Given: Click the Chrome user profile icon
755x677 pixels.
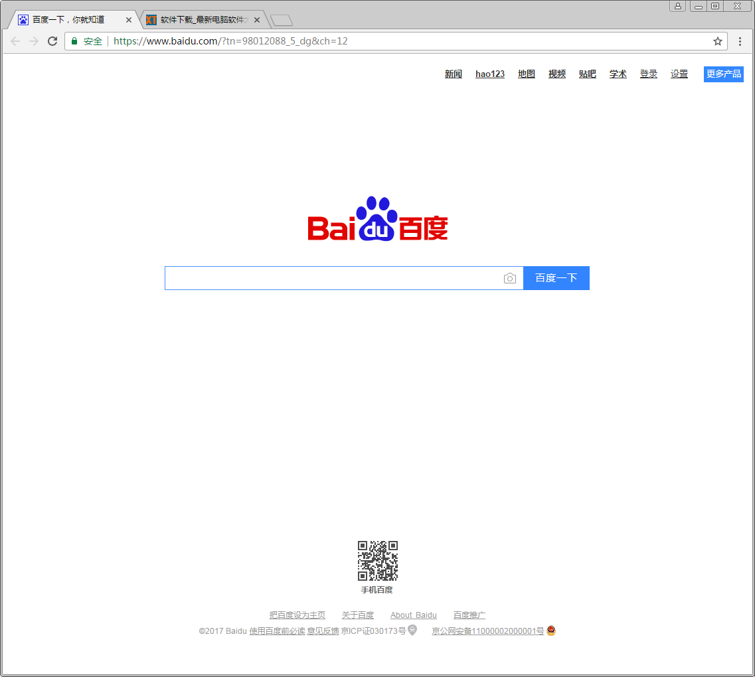Looking at the screenshot, I should click(677, 6).
